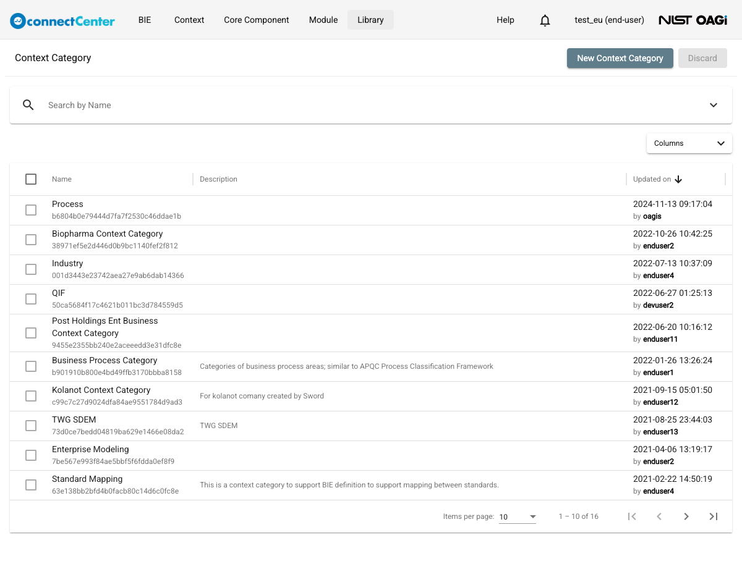
Task: Go to the previous page
Action: [659, 516]
